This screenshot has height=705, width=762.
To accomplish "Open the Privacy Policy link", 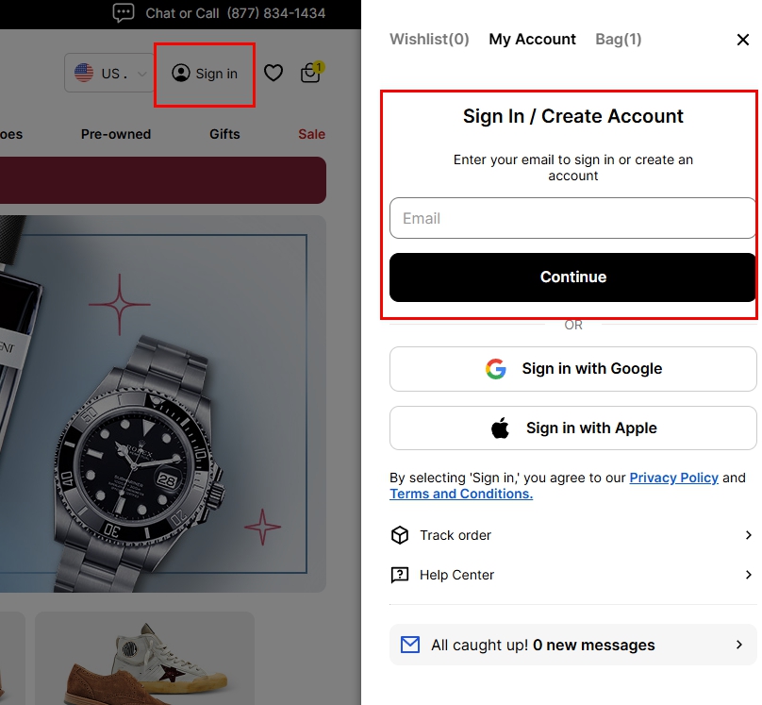I will (673, 478).
